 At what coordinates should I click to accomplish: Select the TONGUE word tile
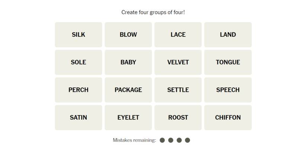point(228,62)
